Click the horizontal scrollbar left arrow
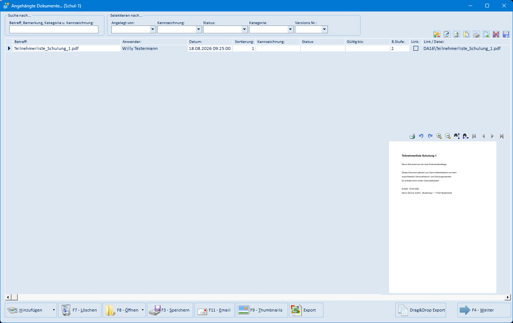The image size is (513, 323). tap(8, 297)
